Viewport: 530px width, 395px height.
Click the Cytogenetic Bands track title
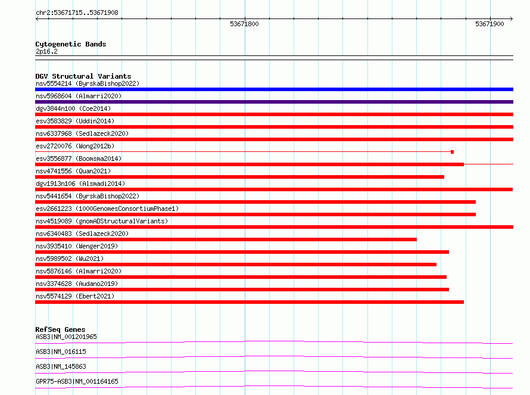tap(71, 44)
